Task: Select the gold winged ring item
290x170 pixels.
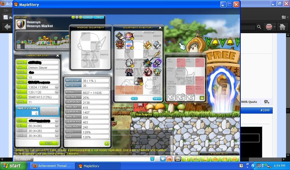Action: coord(157,72)
